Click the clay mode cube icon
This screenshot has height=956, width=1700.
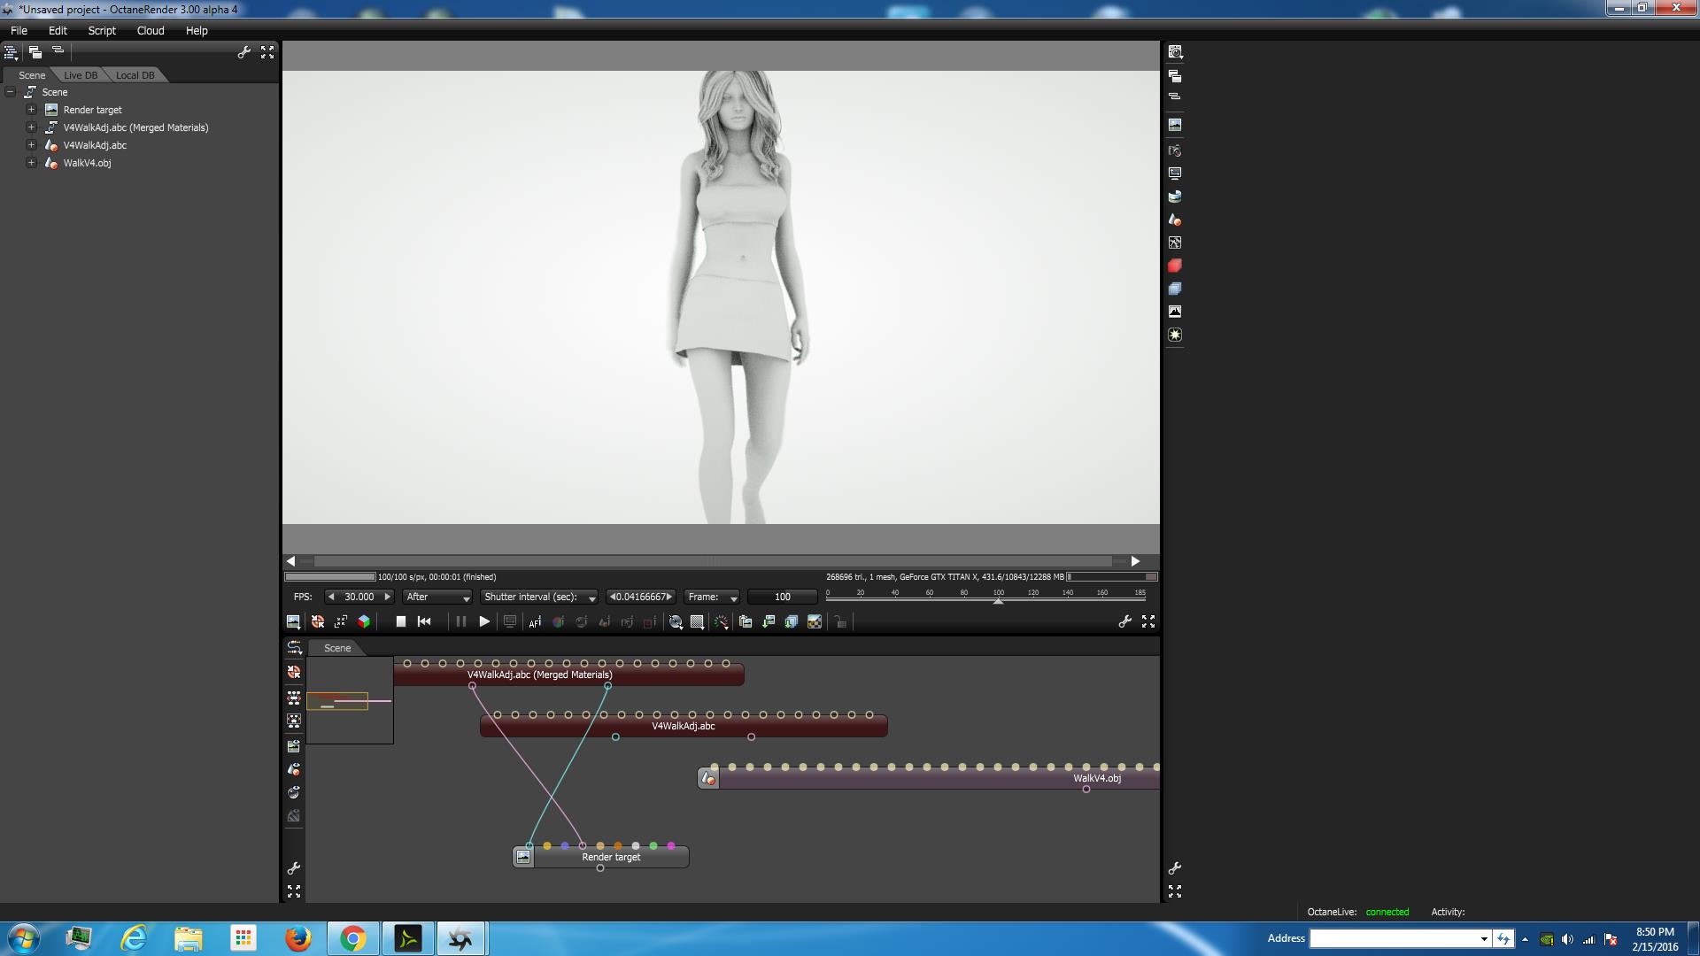click(x=364, y=621)
